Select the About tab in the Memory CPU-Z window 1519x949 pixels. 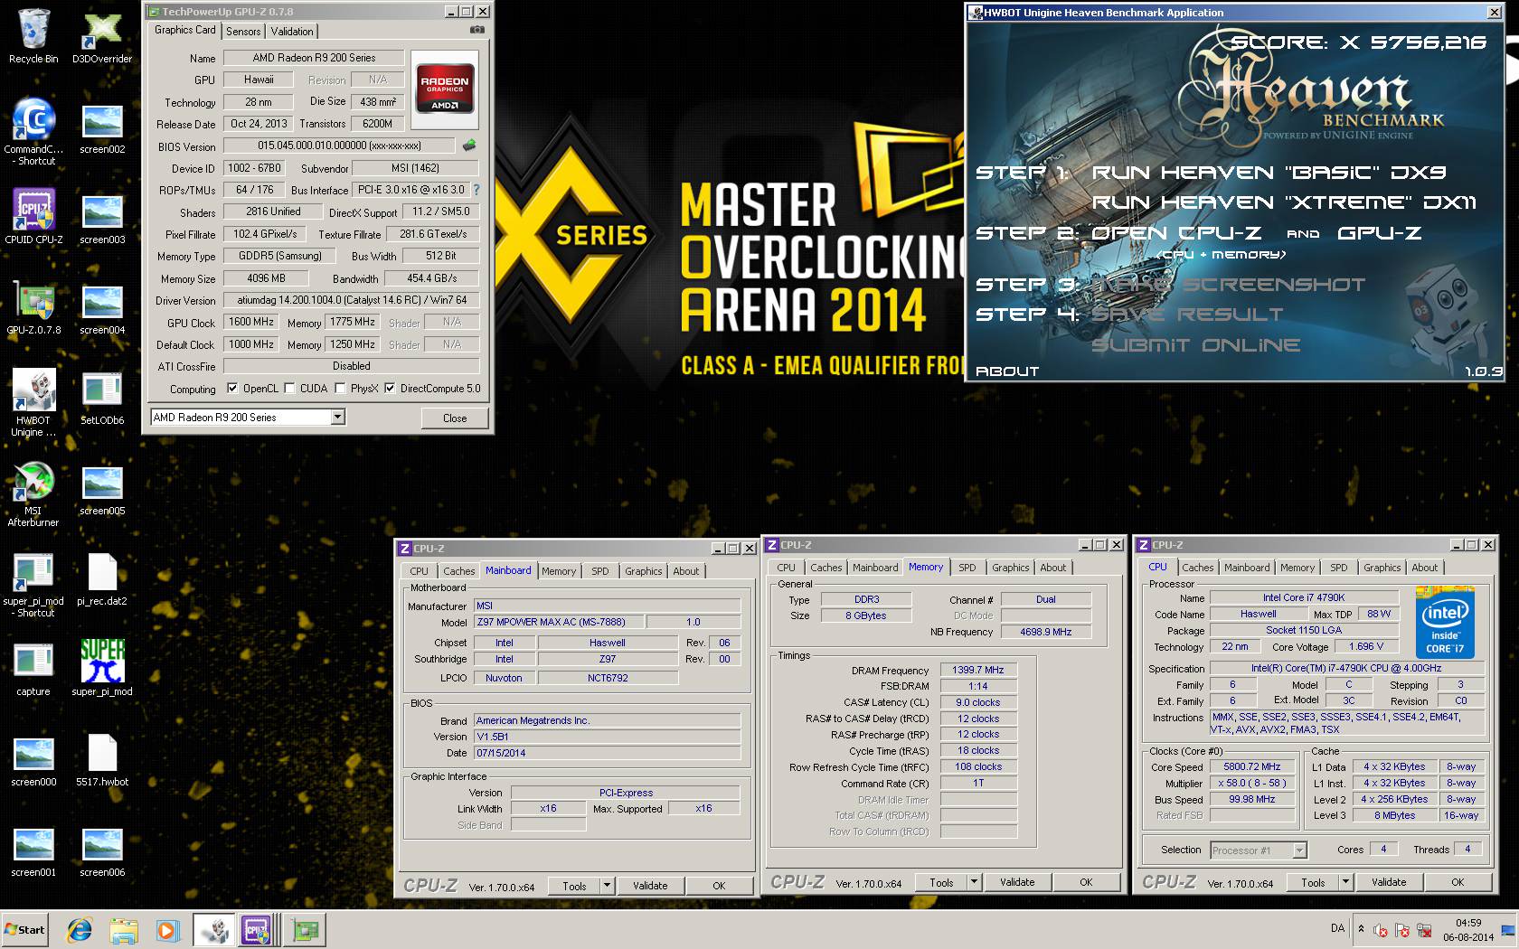1052,568
